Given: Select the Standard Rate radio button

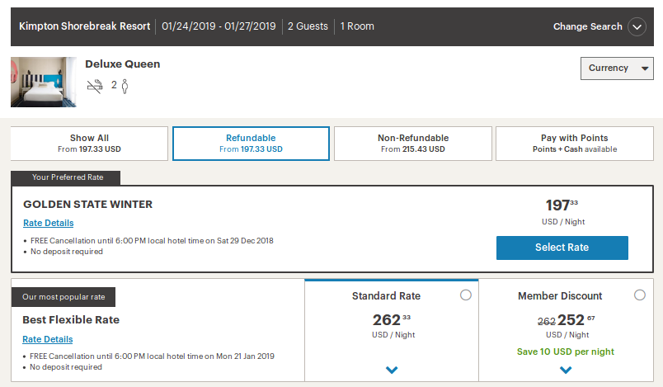Looking at the screenshot, I should pyautogui.click(x=466, y=295).
